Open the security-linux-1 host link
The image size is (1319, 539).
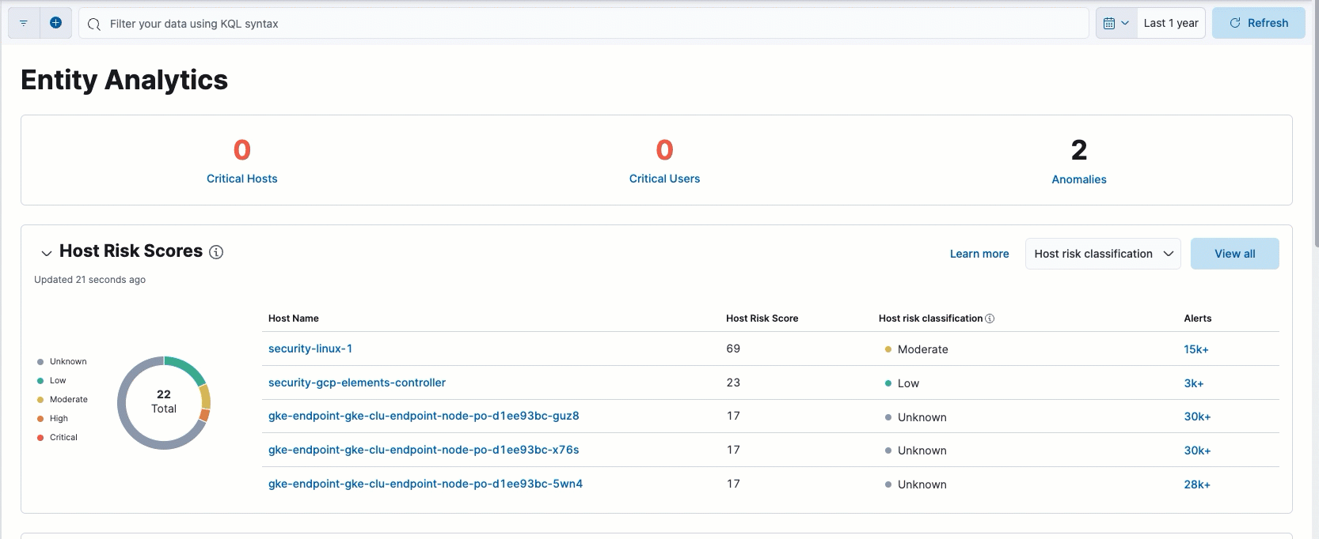click(x=310, y=349)
